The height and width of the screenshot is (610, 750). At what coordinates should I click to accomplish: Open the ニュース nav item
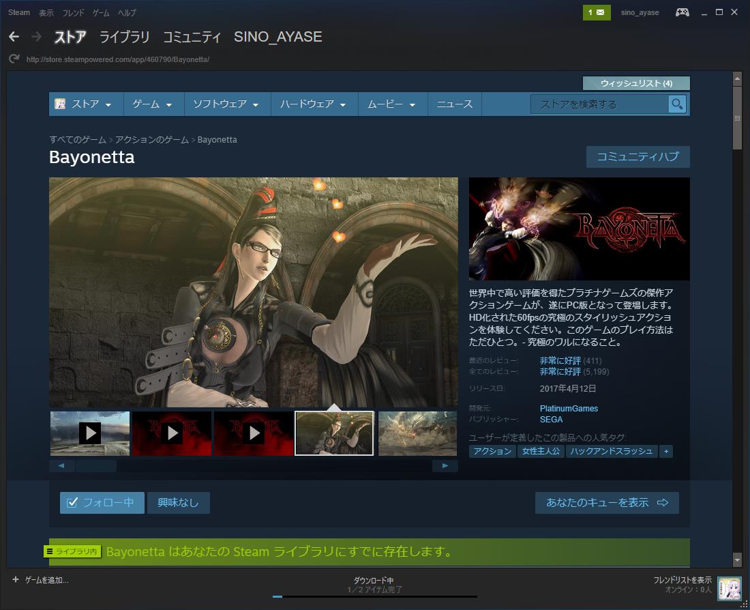point(454,104)
